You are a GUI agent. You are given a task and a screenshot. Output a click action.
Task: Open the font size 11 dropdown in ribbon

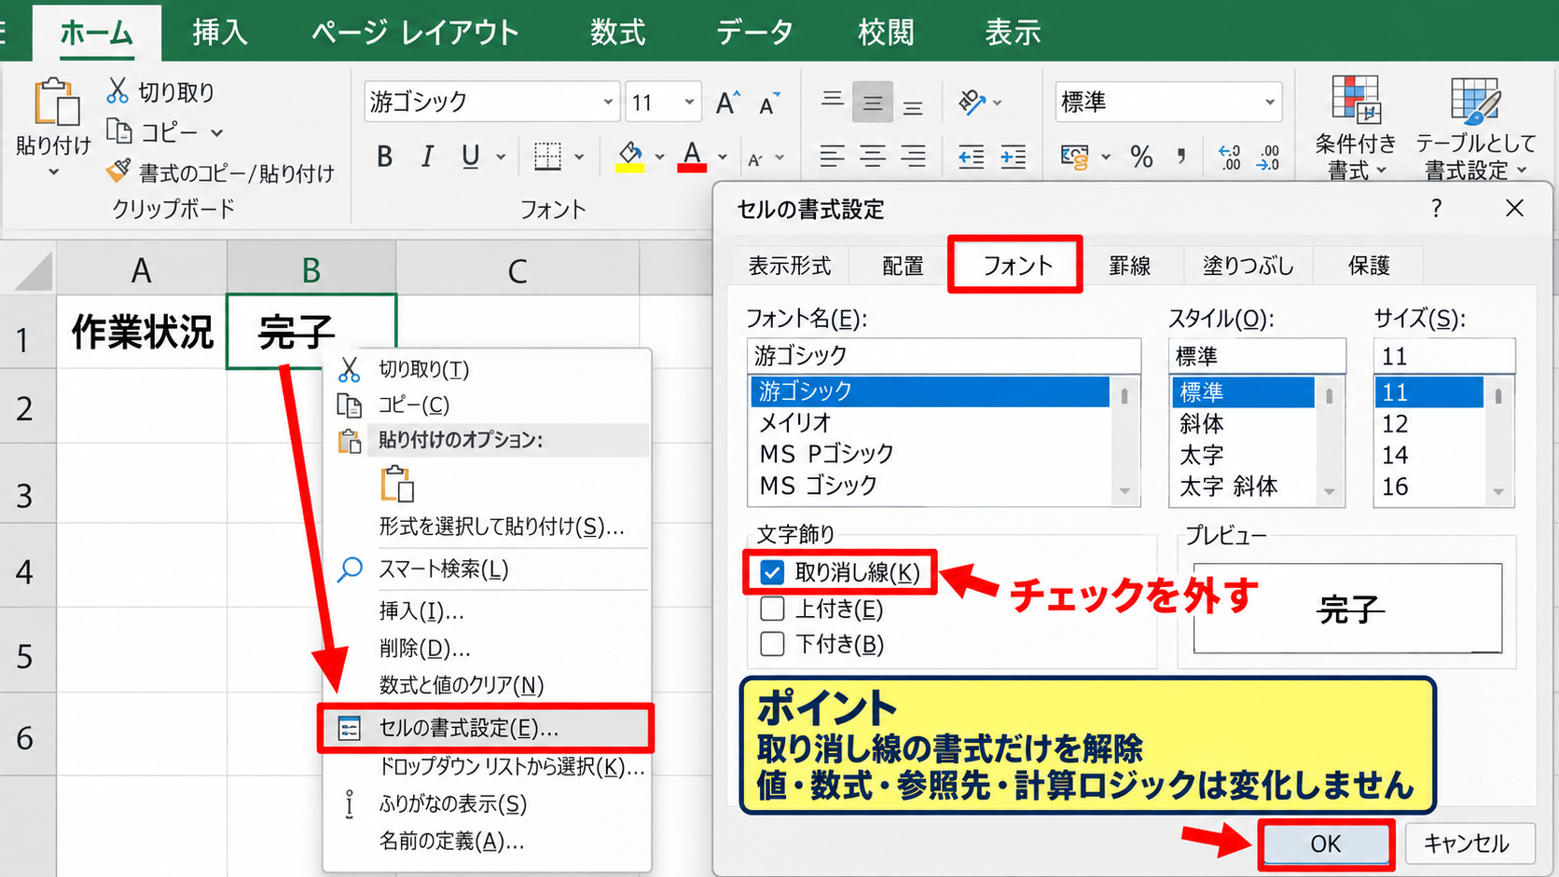689,102
